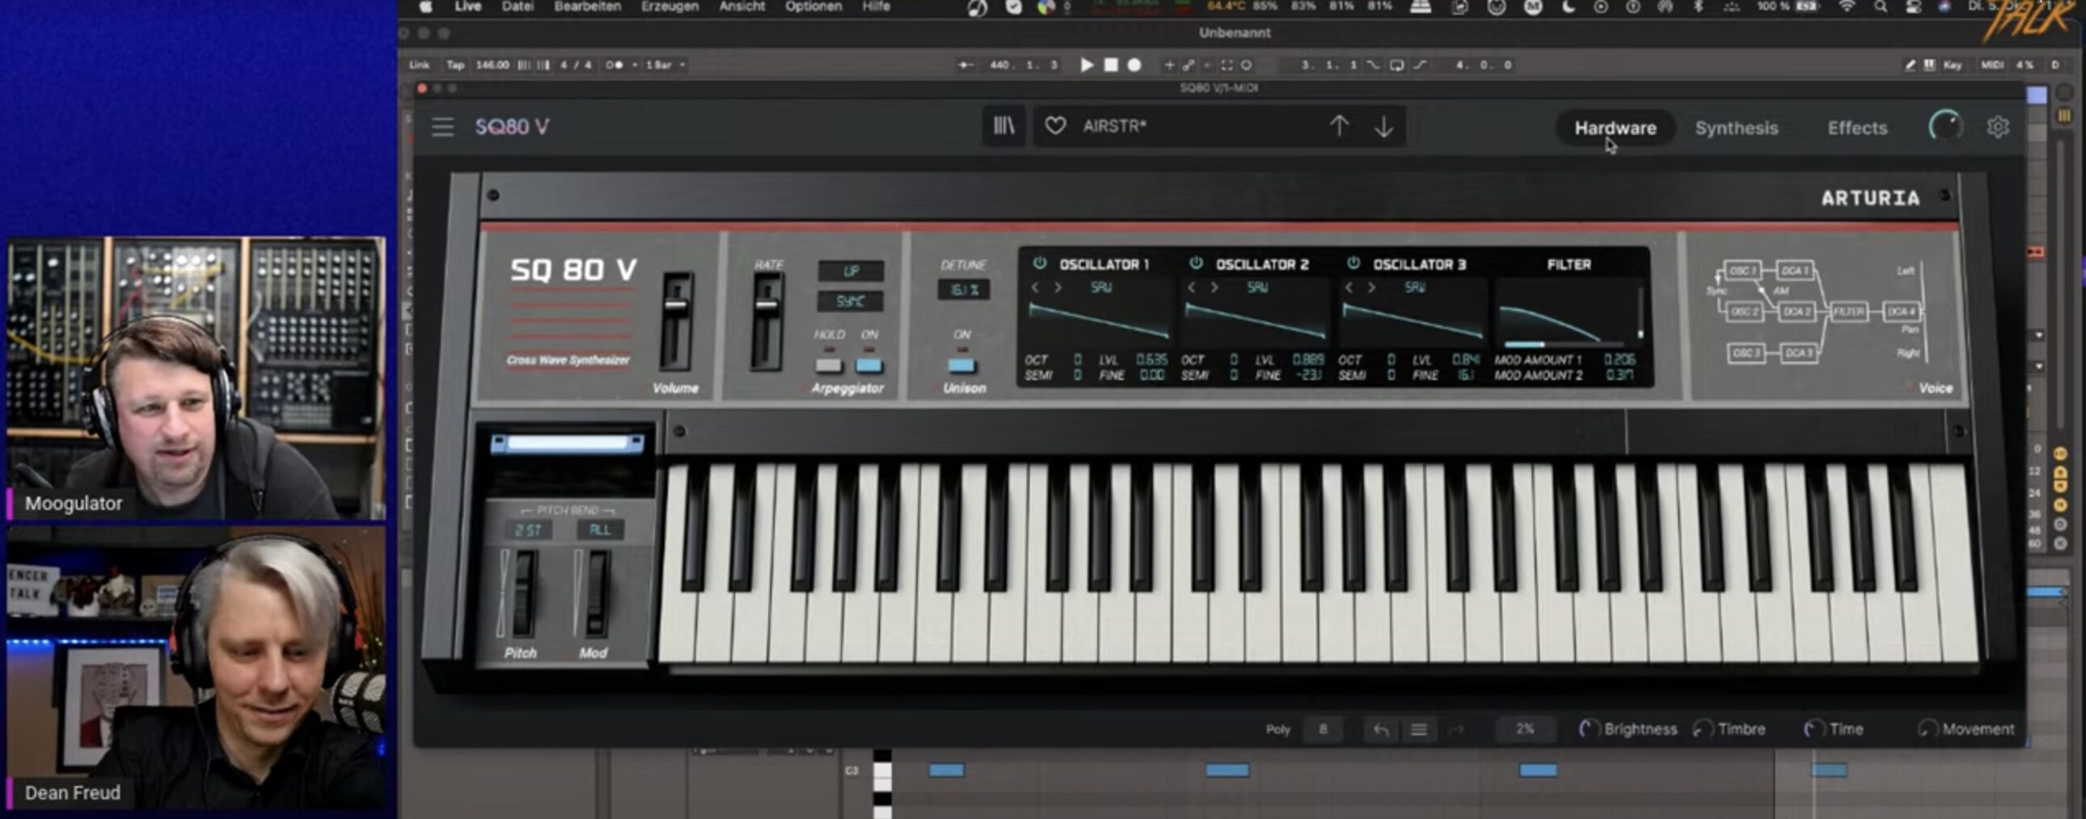Favorite the AIRSTR preset with heart icon
The width and height of the screenshot is (2086, 819).
pos(1054,125)
